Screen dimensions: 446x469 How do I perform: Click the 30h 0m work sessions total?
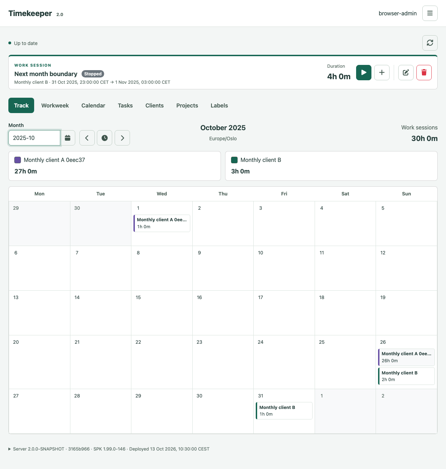424,139
